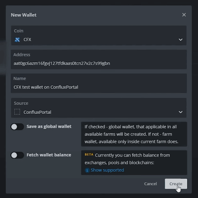Viewport: 198px width, 198px height.
Task: Click the BETA badge text
Action: click(89, 155)
